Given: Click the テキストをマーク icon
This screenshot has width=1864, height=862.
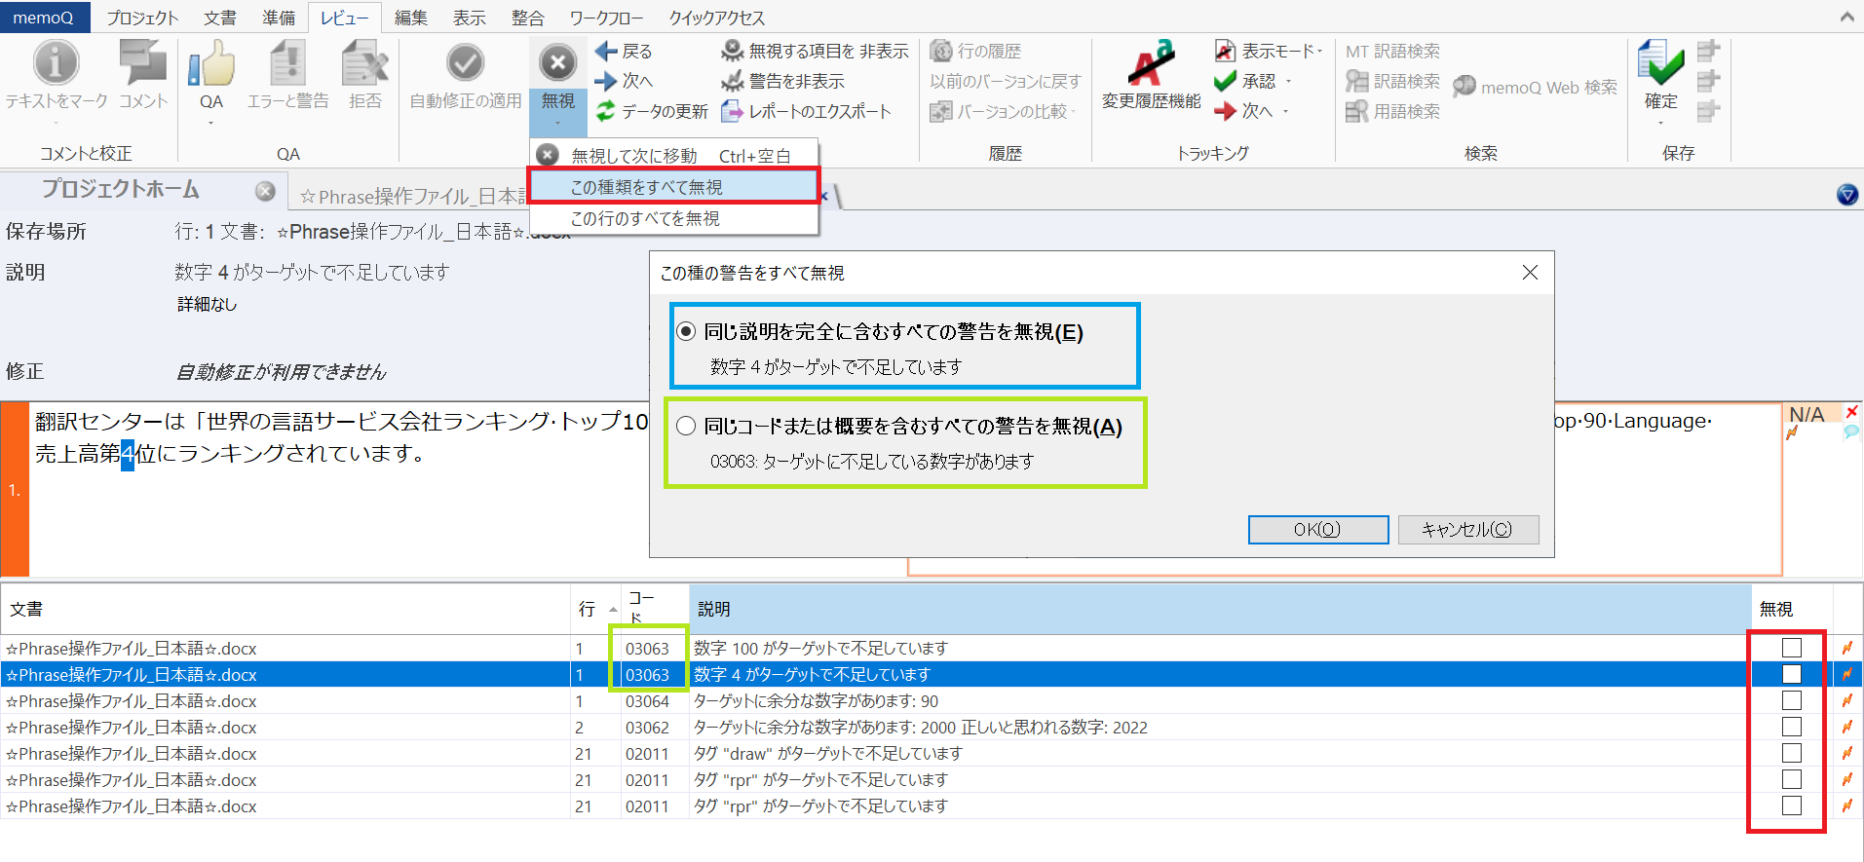Looking at the screenshot, I should click(x=56, y=64).
